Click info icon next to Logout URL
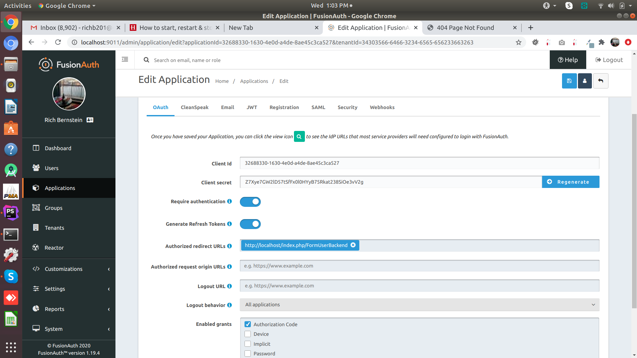The width and height of the screenshot is (637, 358). 229,286
